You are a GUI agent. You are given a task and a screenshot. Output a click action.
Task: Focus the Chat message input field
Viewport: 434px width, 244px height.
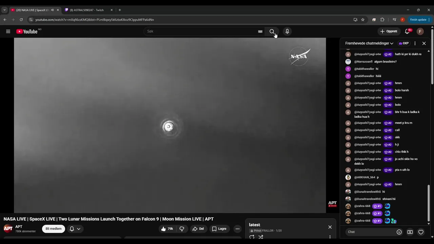371,232
